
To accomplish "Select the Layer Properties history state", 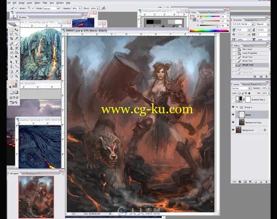I will pyautogui.click(x=250, y=53).
